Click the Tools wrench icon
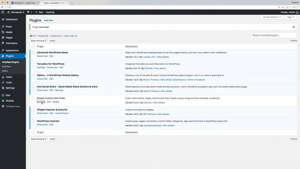Image resolution: width=300 pixels, height=169 pixels. (3, 83)
